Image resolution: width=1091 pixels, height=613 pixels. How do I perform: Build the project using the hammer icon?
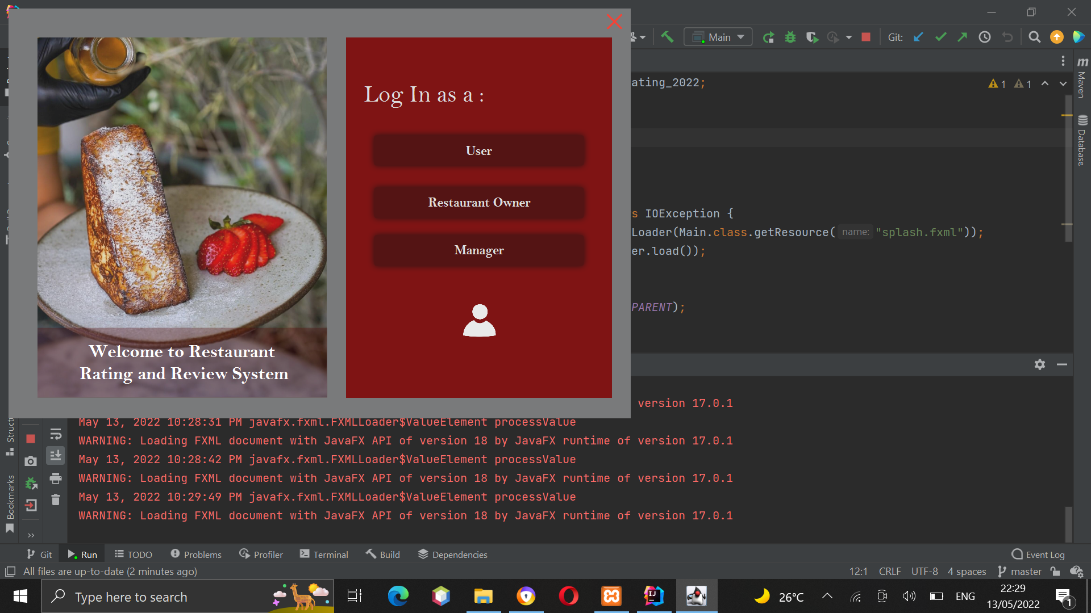(667, 36)
